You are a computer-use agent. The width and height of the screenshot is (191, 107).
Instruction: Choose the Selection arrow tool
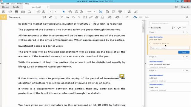pyautogui.click(x=64, y=12)
